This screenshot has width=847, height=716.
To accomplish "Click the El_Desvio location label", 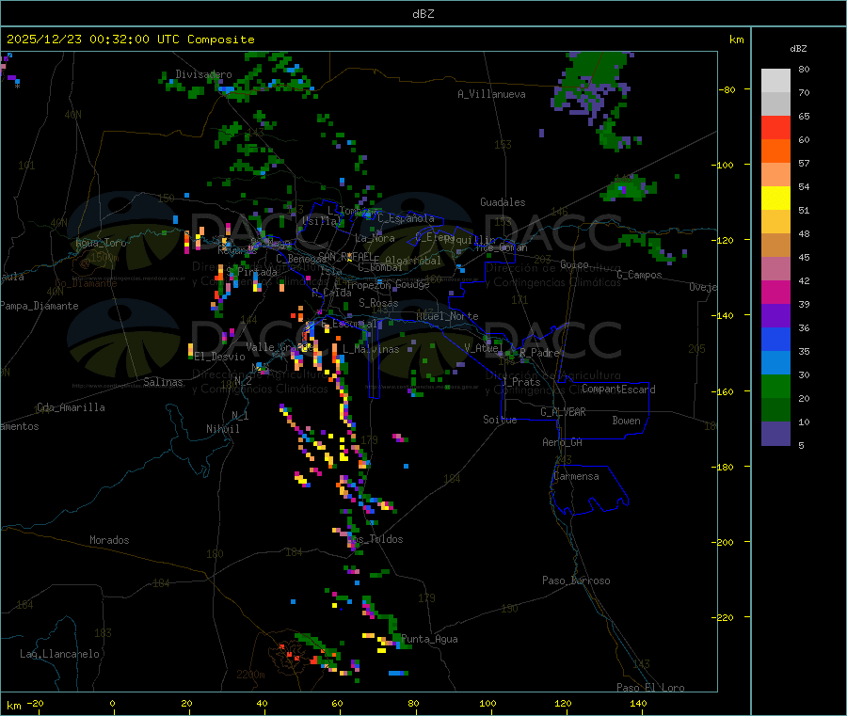I will (x=220, y=357).
